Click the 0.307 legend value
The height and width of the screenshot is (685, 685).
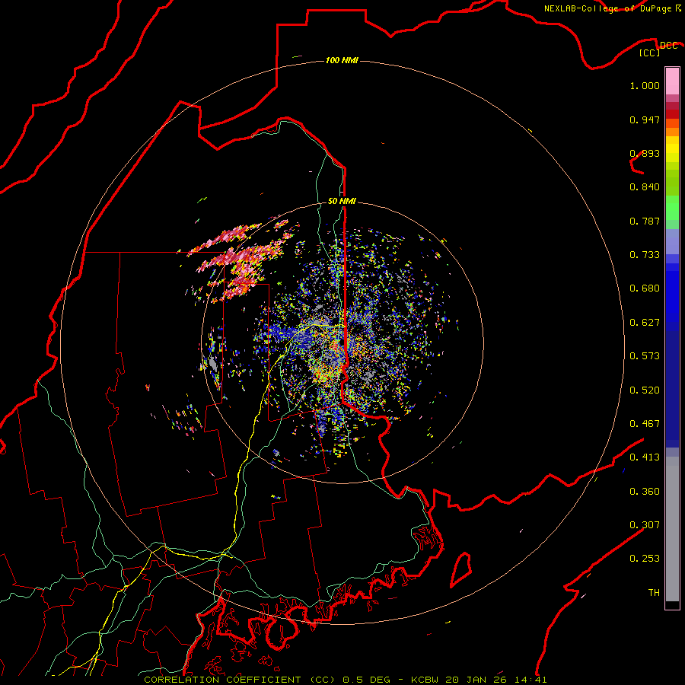pos(645,524)
